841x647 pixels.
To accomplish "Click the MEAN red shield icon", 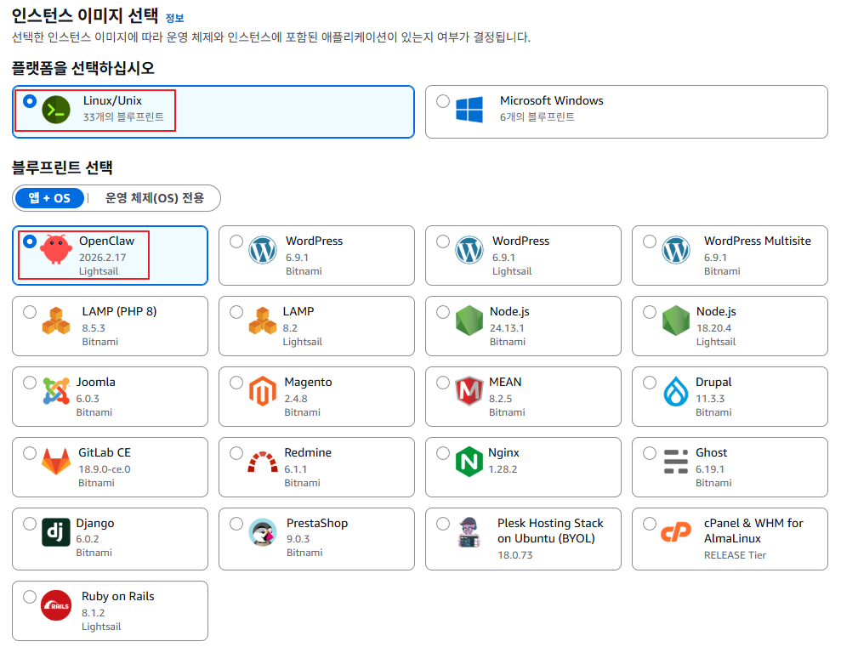I will [469, 391].
